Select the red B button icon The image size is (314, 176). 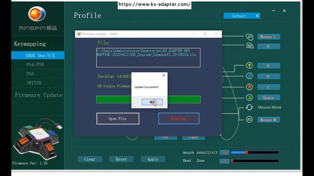pos(249,87)
